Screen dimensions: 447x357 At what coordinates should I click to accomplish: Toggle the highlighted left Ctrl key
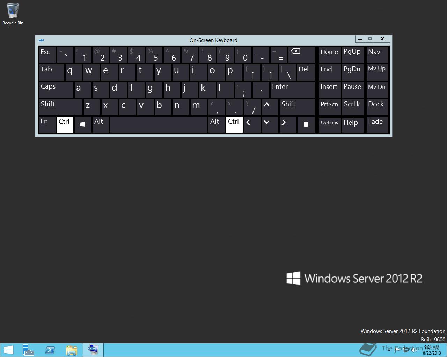coord(65,125)
